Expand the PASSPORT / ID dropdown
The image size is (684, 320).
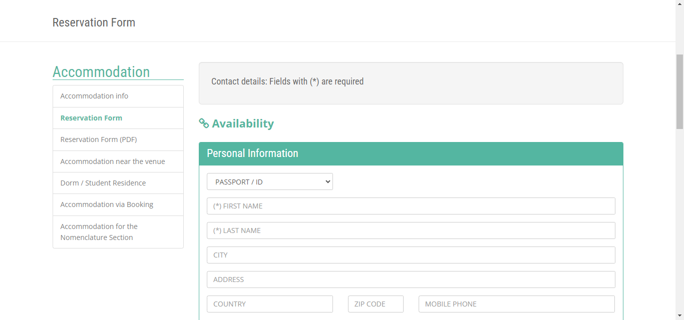(x=270, y=182)
